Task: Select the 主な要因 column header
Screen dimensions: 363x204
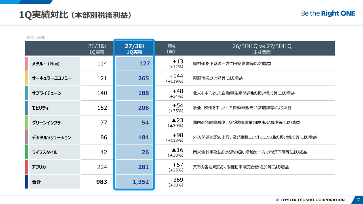Action: point(262,49)
